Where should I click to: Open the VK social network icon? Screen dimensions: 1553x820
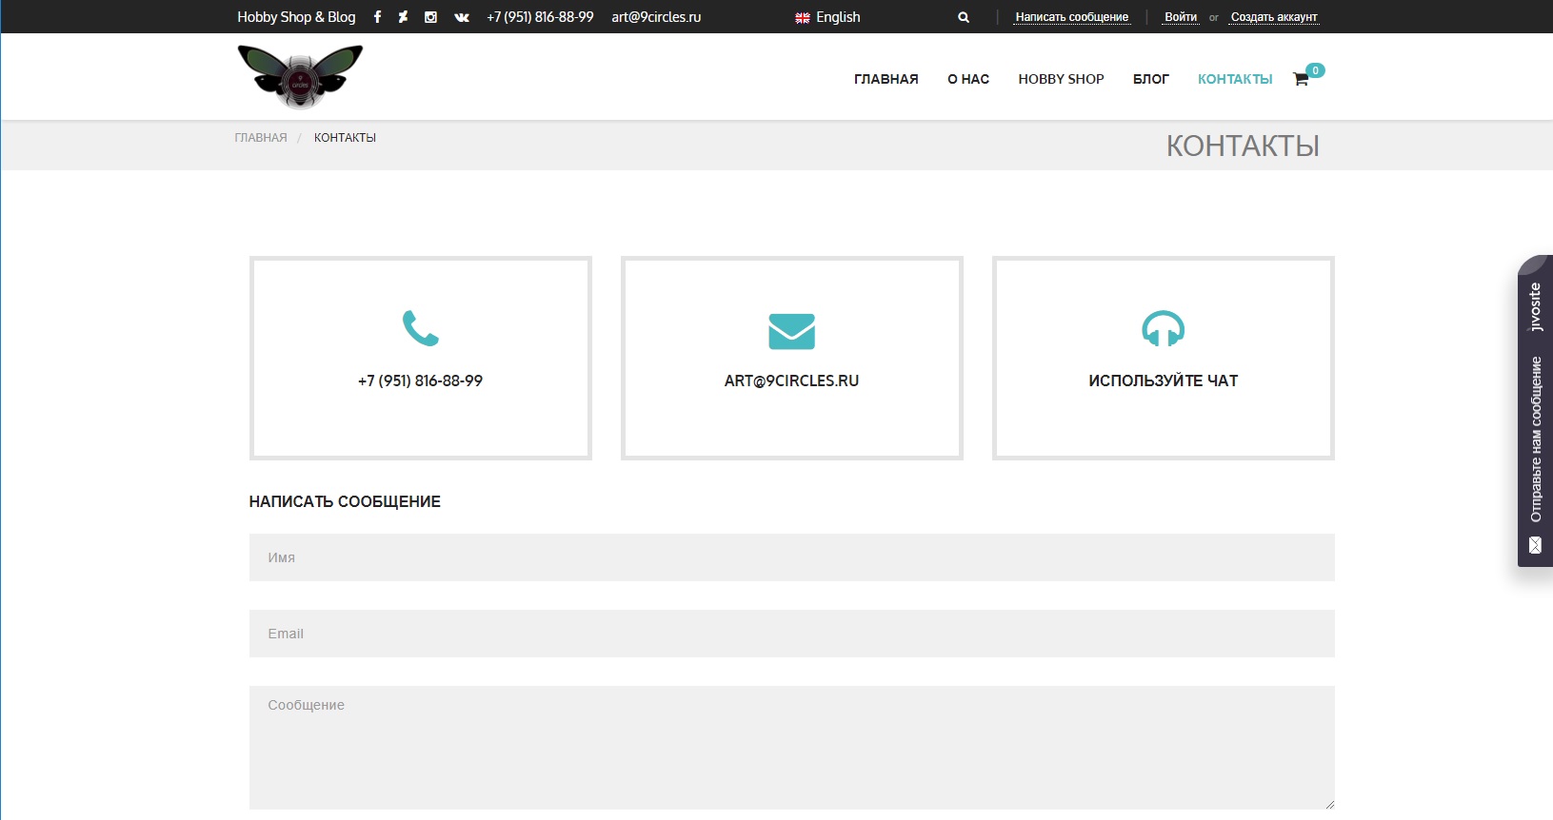pos(462,17)
